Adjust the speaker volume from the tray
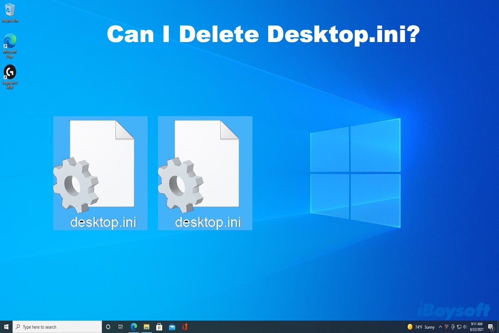The height and width of the screenshot is (333, 499). click(465, 327)
